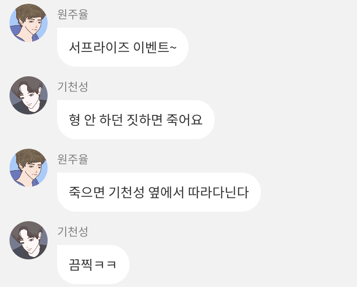Tap the 끔찍ㅋㅋ message bubble

[93, 265]
